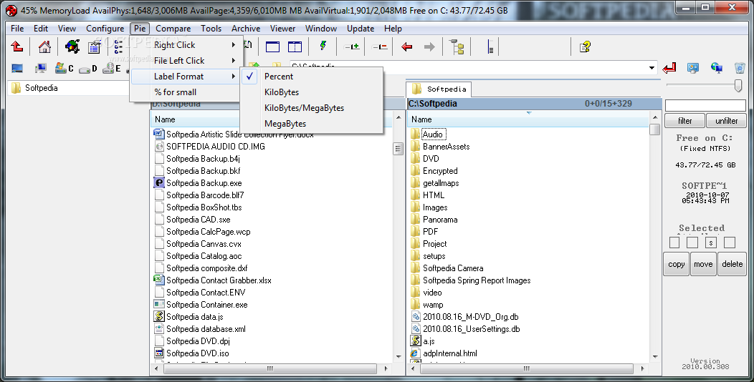Toggle the fourth Selected attribute checkbox

point(730,243)
